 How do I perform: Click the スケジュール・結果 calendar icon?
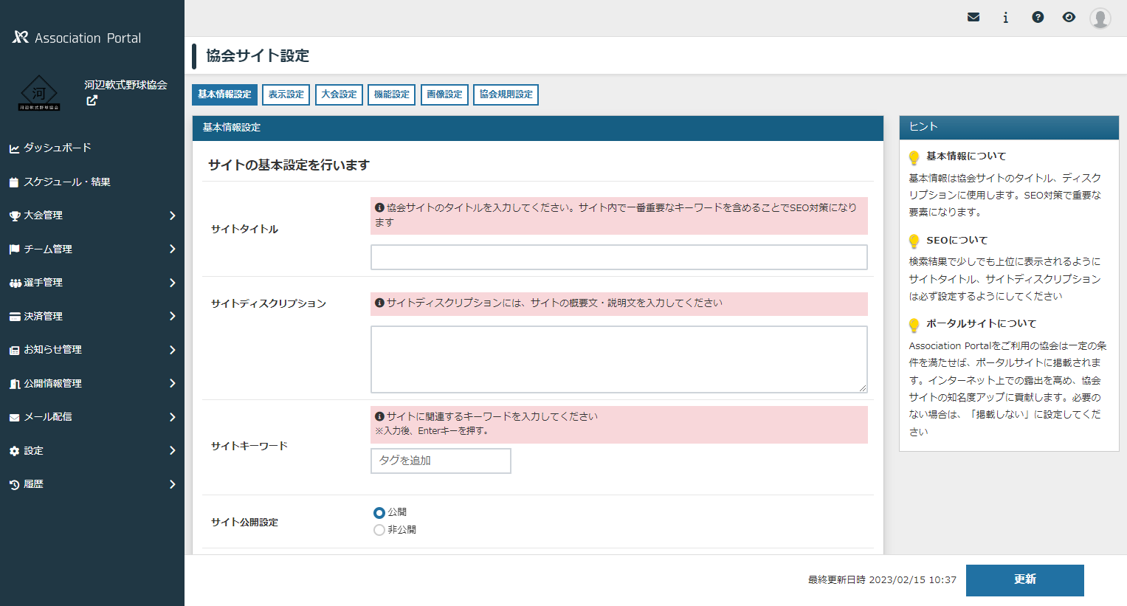pyautogui.click(x=15, y=181)
